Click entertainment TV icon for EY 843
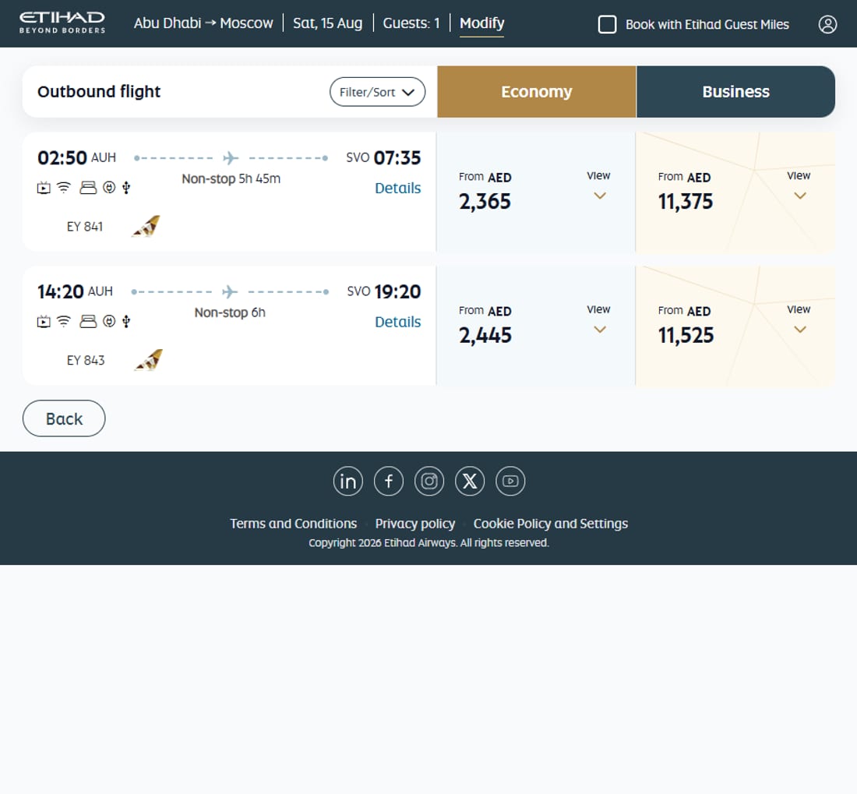This screenshot has width=857, height=794. (44, 321)
